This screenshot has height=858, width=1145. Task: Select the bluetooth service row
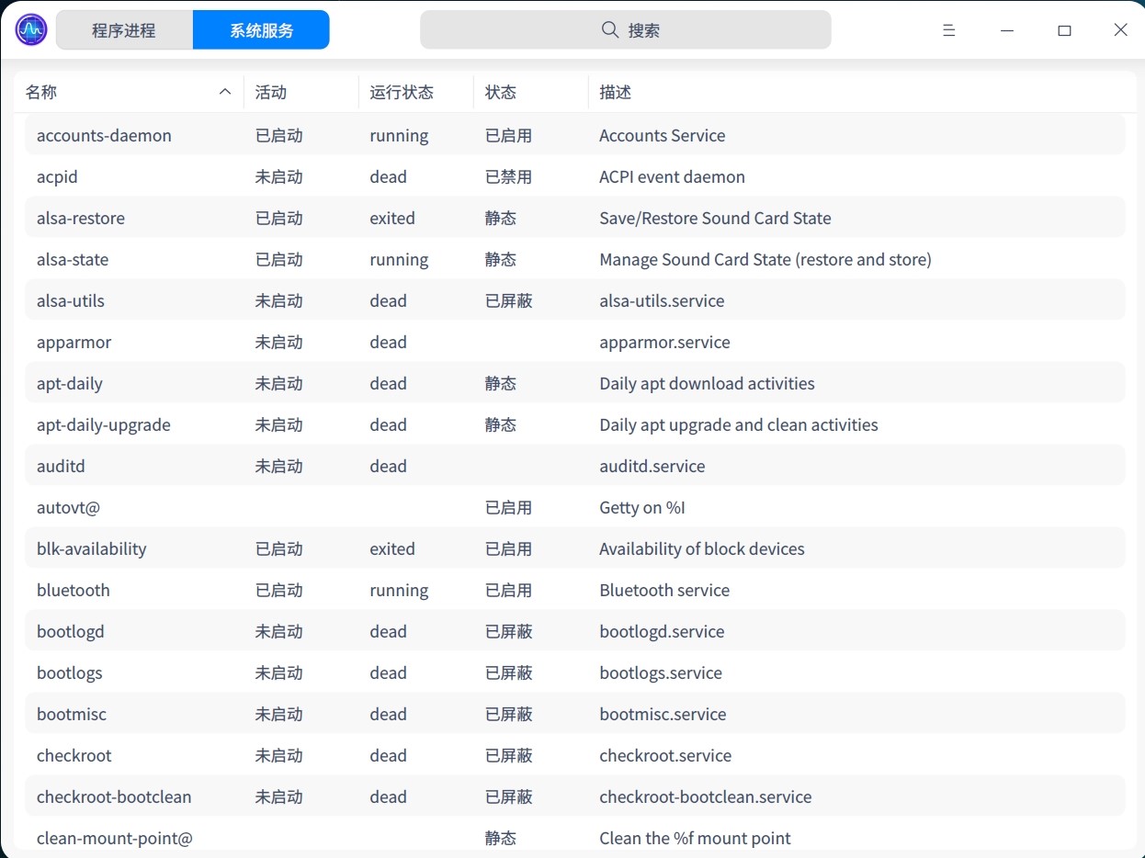(368, 590)
